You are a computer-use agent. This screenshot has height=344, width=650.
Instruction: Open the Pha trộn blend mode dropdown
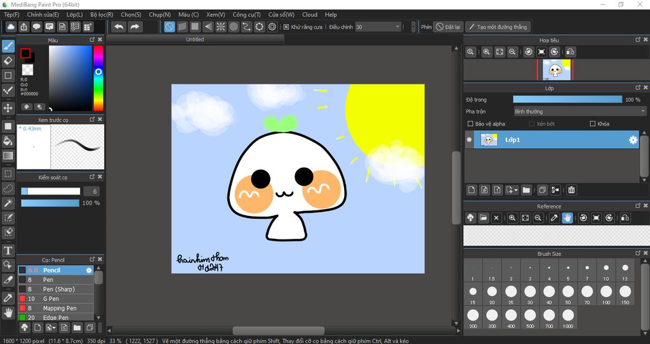pyautogui.click(x=579, y=111)
